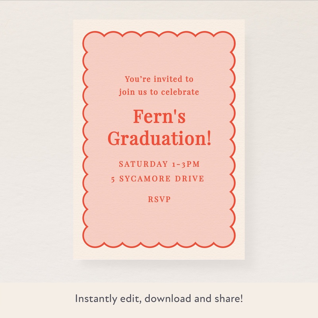This screenshot has width=318, height=318.
Task: Click the bottom edge of the scalloped border
Action: [x=159, y=246]
